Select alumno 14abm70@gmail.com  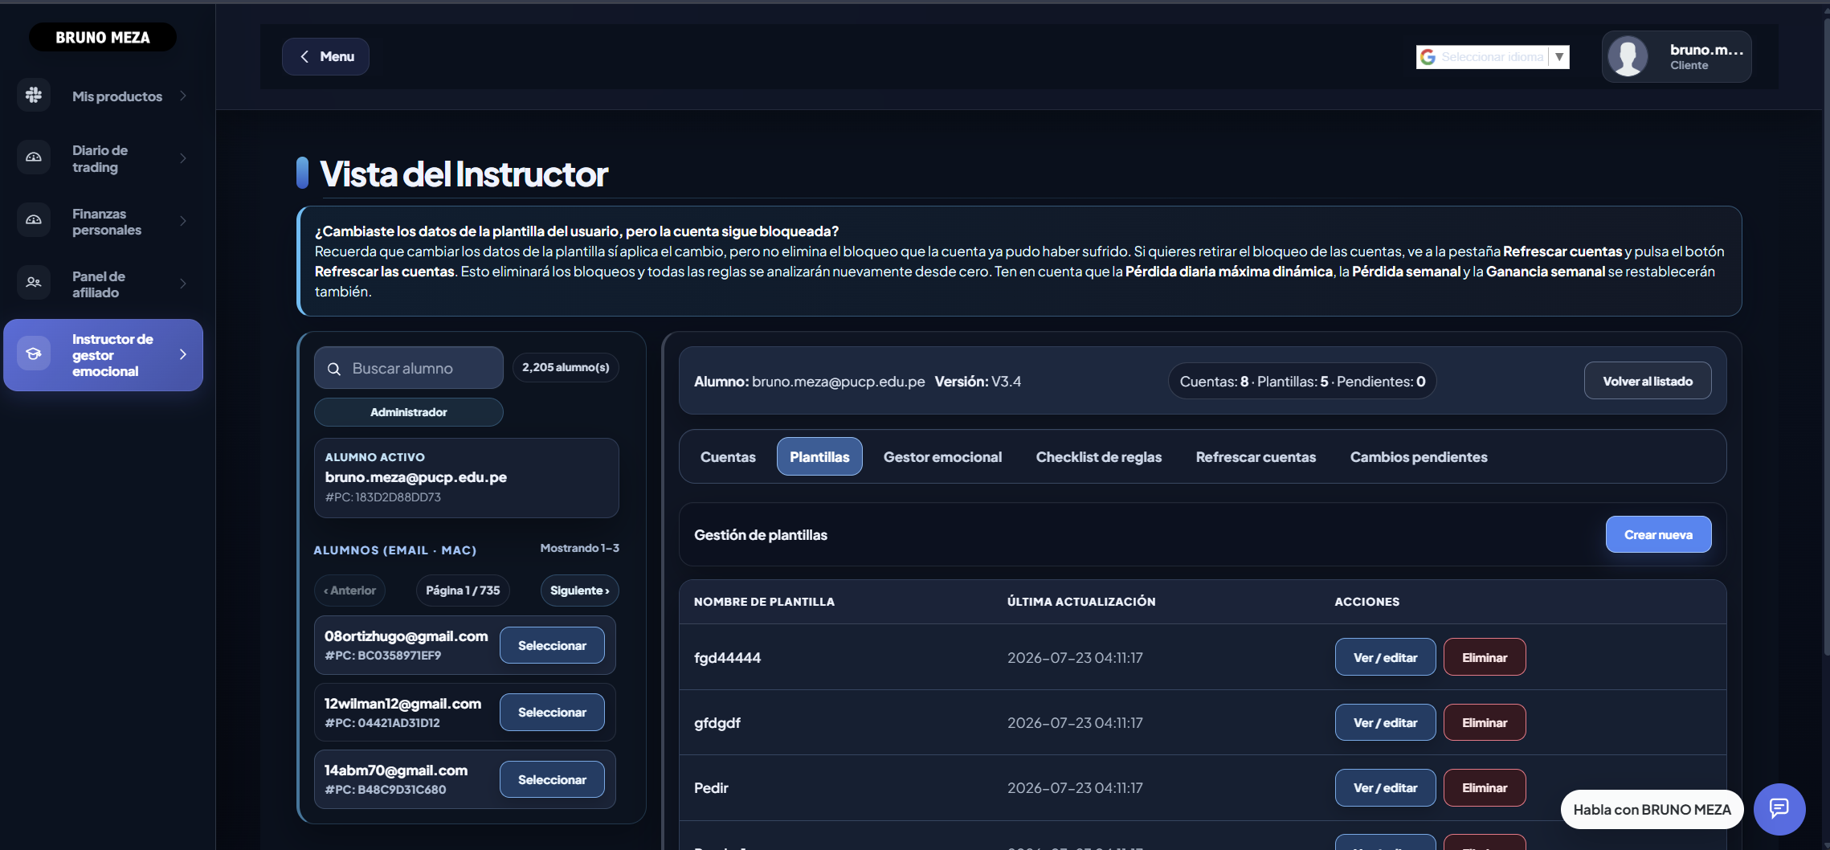(x=552, y=779)
